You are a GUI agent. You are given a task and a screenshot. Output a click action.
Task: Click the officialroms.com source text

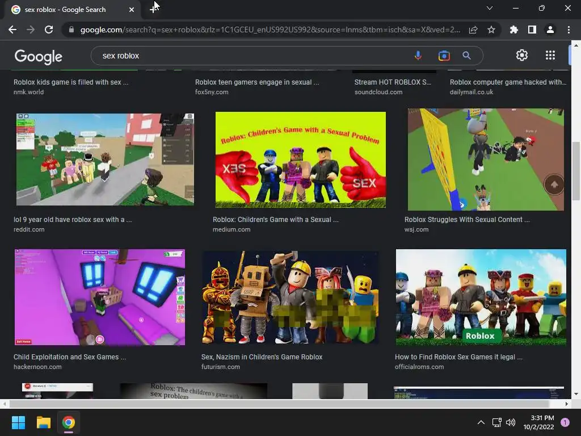coord(419,367)
